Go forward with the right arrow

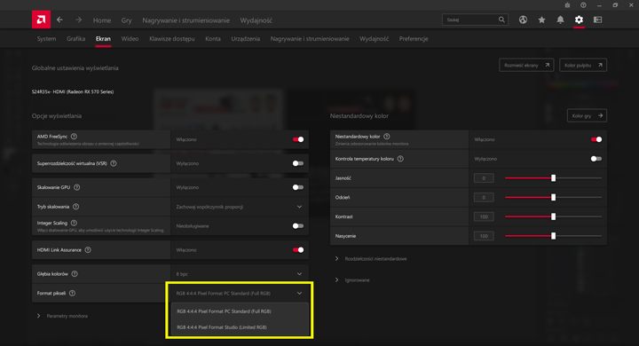point(79,20)
